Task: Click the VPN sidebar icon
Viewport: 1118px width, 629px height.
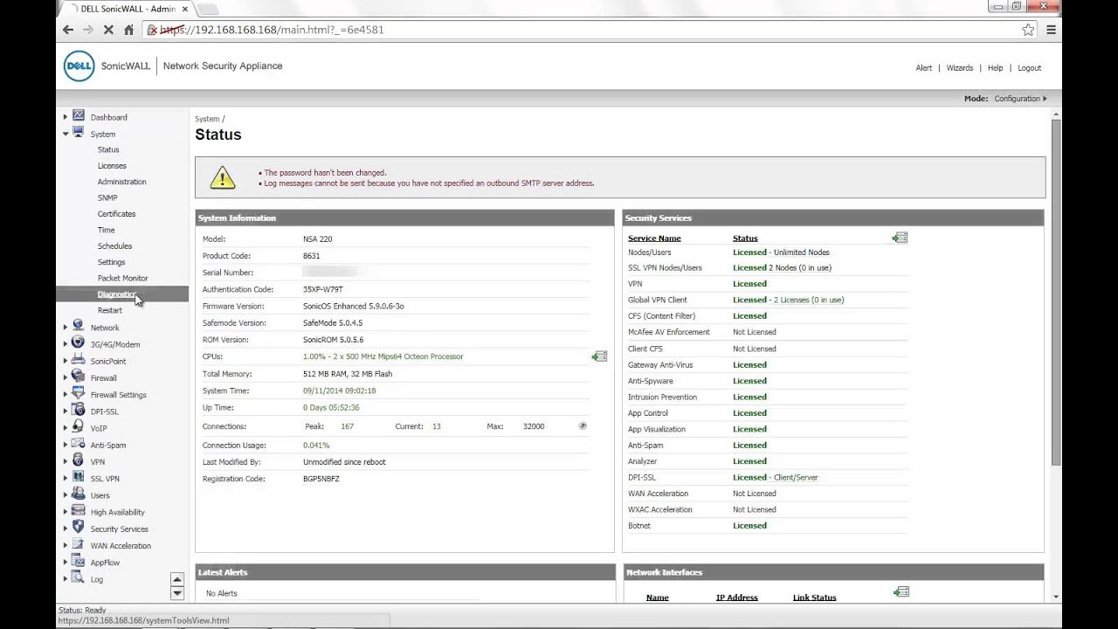Action: pyautogui.click(x=78, y=461)
